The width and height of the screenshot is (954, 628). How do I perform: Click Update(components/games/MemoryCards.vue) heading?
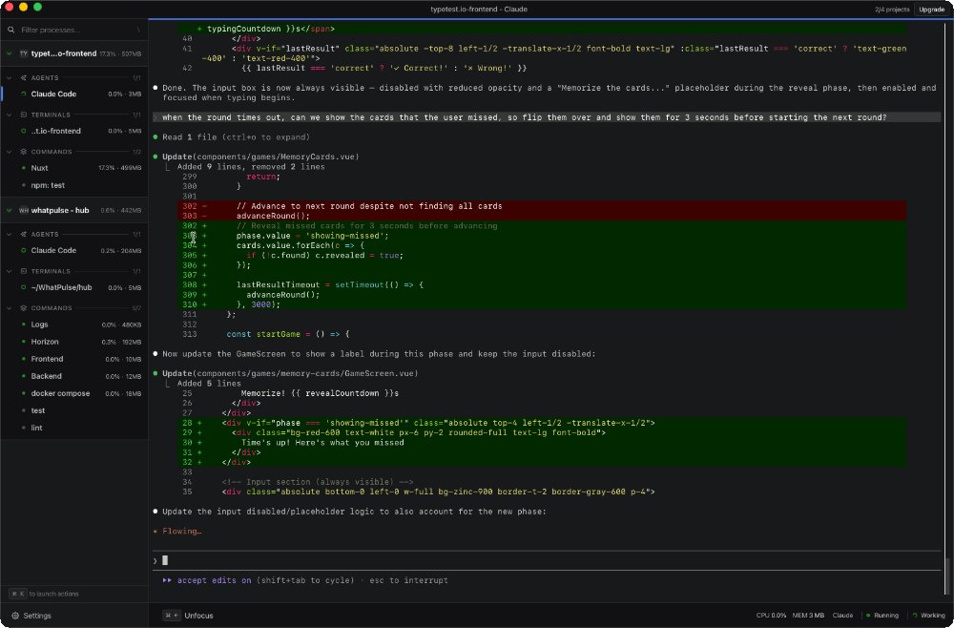click(260, 157)
